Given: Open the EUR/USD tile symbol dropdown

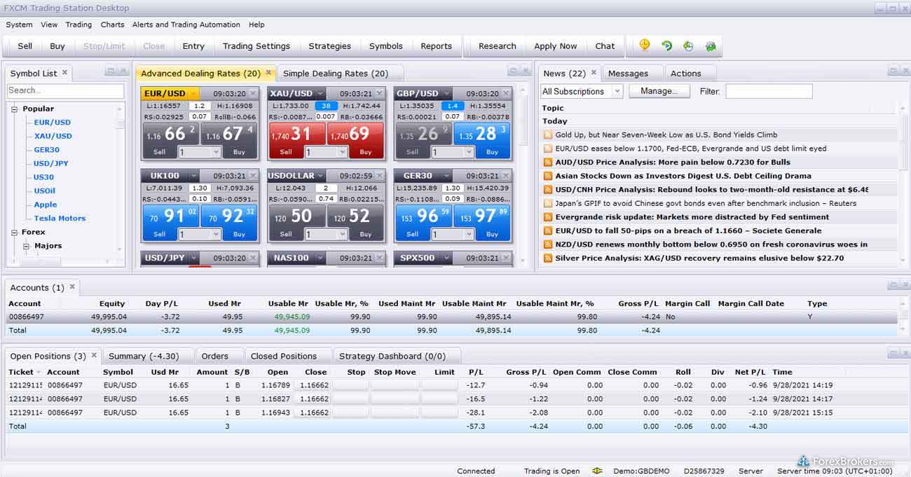Looking at the screenshot, I should (x=193, y=93).
